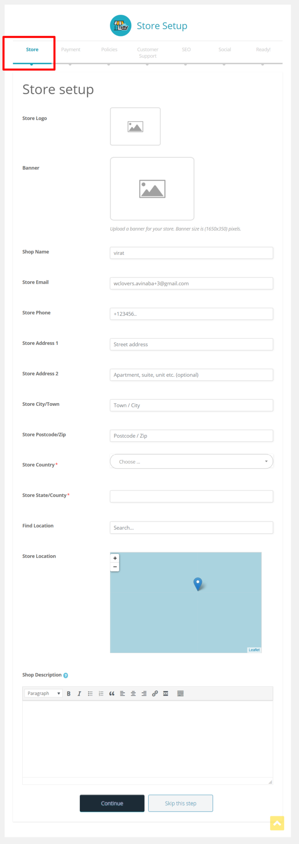Click the Find Location search field
The width and height of the screenshot is (299, 844).
pyautogui.click(x=192, y=527)
